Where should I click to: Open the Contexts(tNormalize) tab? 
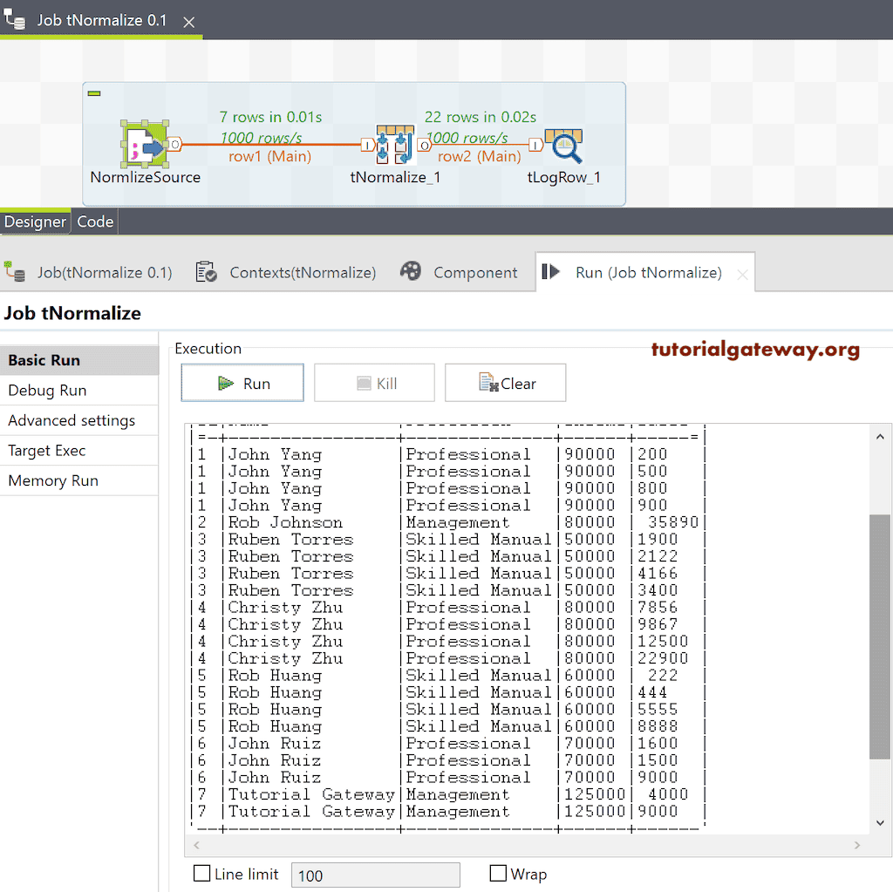[303, 271]
